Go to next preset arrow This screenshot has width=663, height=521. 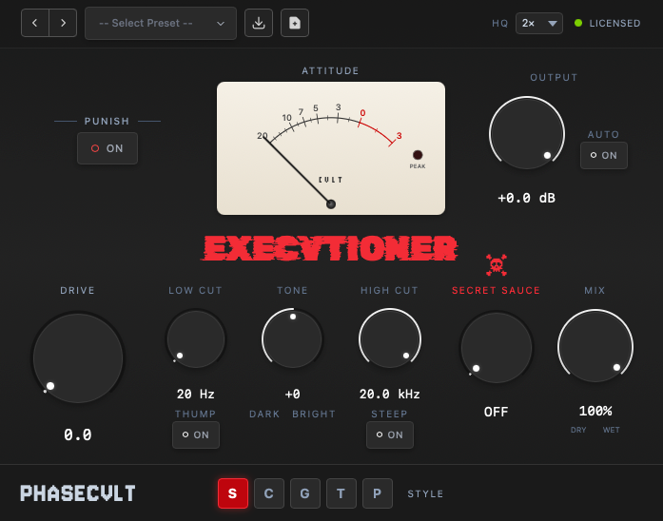click(63, 23)
